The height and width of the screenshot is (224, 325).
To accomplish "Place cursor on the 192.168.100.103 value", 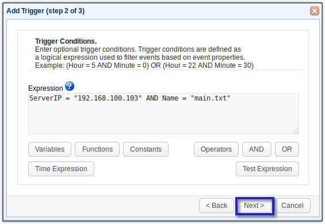I will pyautogui.click(x=108, y=98).
